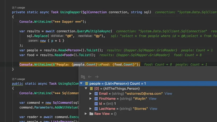Click 'people' in the highlighted WriteLine
This screenshot has height=122, width=217.
tap(79, 65)
